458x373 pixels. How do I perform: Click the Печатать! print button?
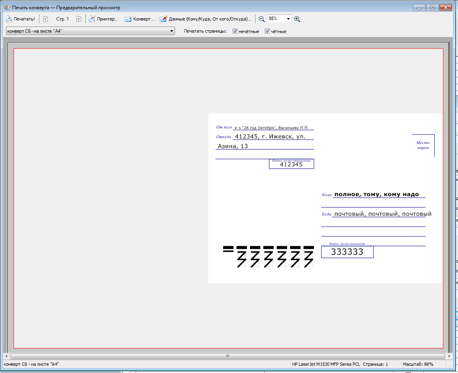20,19
